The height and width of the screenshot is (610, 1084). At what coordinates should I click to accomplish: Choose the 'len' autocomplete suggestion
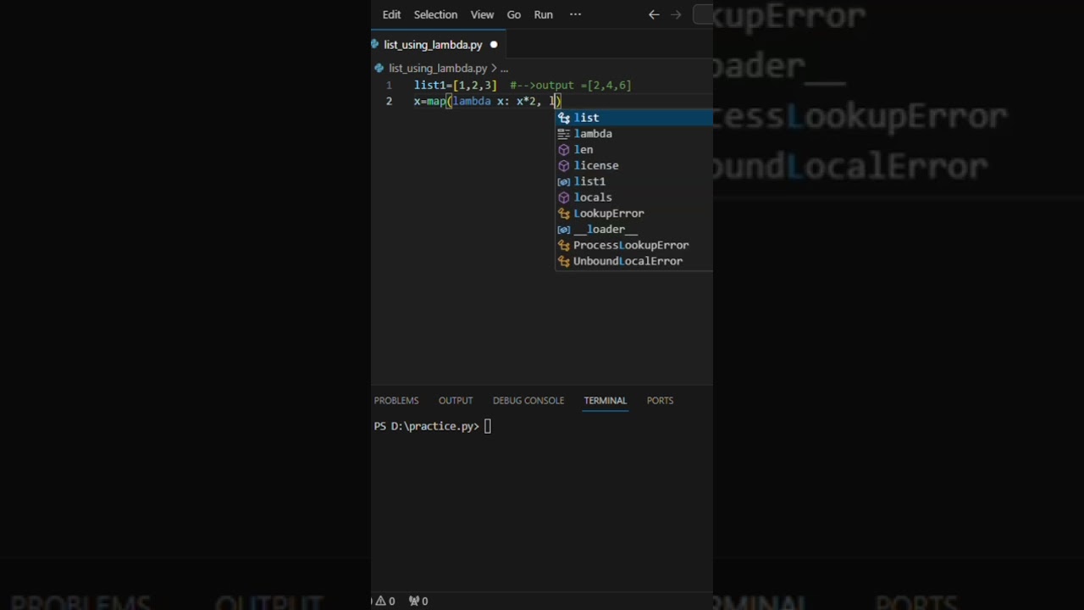pyautogui.click(x=633, y=150)
